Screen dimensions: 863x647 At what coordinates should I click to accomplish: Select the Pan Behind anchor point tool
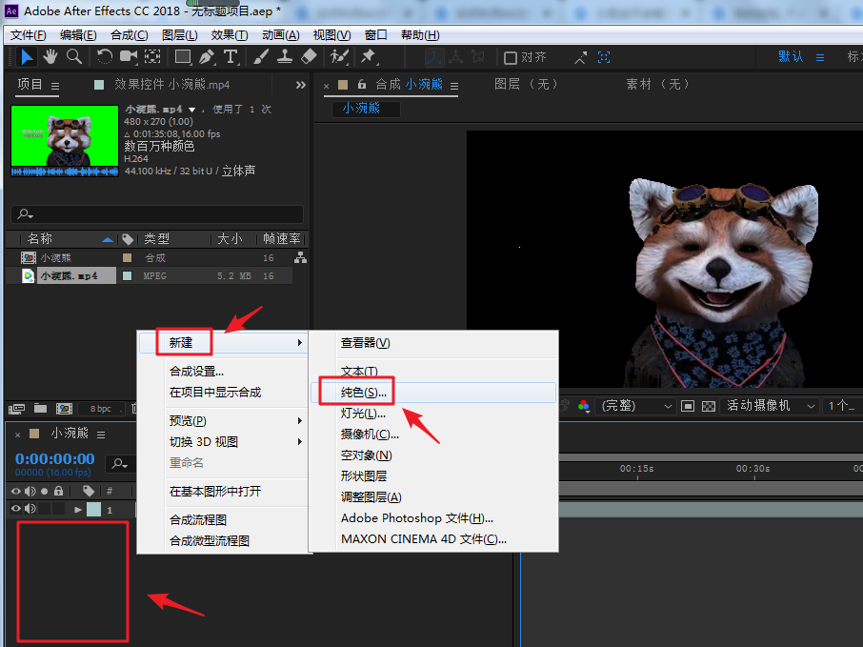[152, 57]
